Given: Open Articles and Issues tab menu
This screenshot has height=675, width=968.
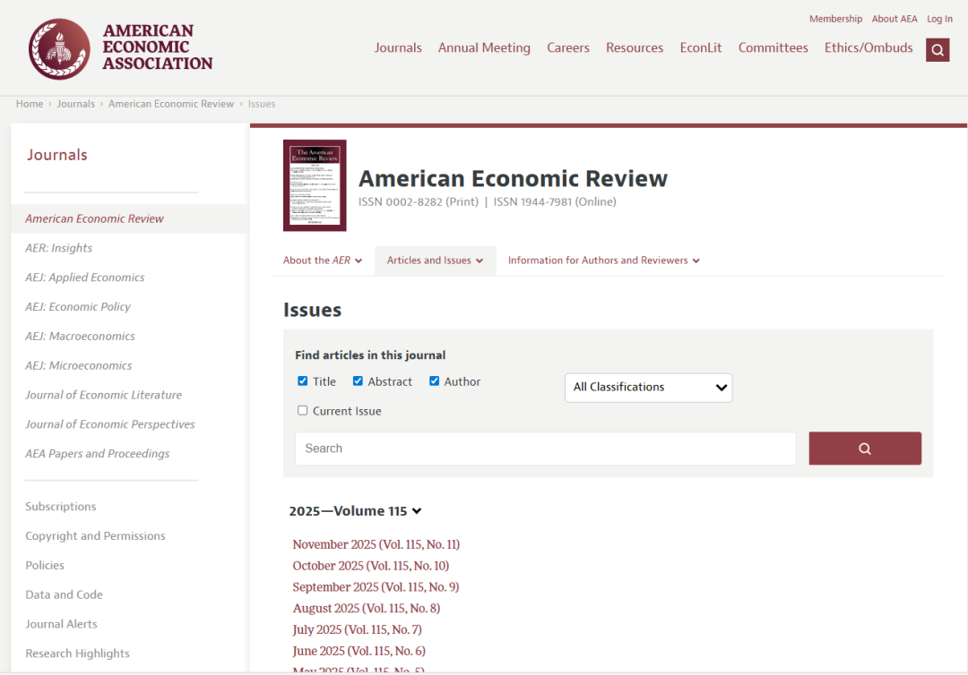Looking at the screenshot, I should 435,261.
